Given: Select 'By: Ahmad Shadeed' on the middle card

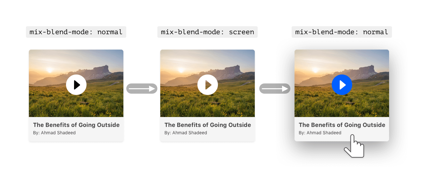Looking at the screenshot, I should click(x=186, y=133).
